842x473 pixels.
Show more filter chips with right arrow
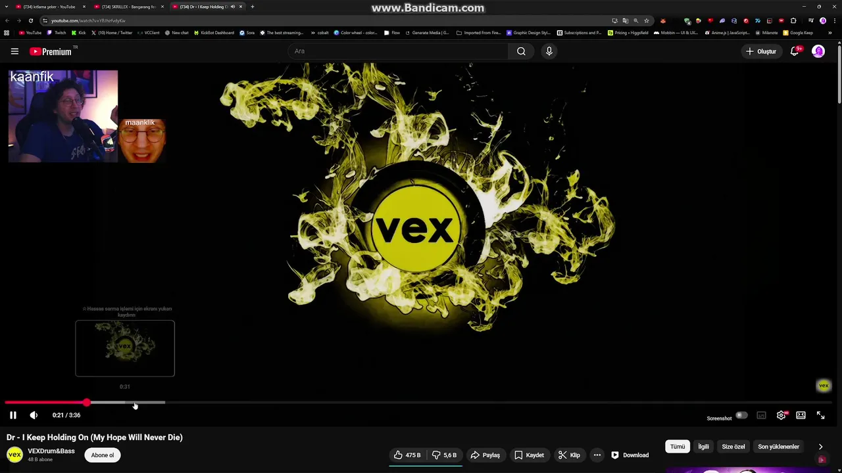coord(820,447)
